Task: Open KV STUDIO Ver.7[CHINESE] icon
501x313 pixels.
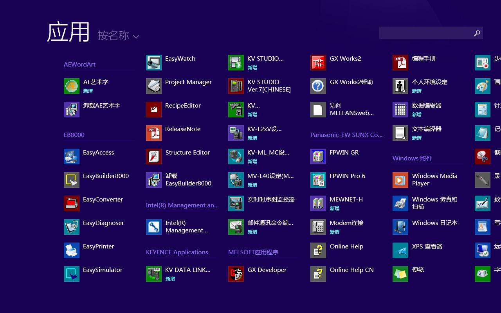Action: point(236,86)
